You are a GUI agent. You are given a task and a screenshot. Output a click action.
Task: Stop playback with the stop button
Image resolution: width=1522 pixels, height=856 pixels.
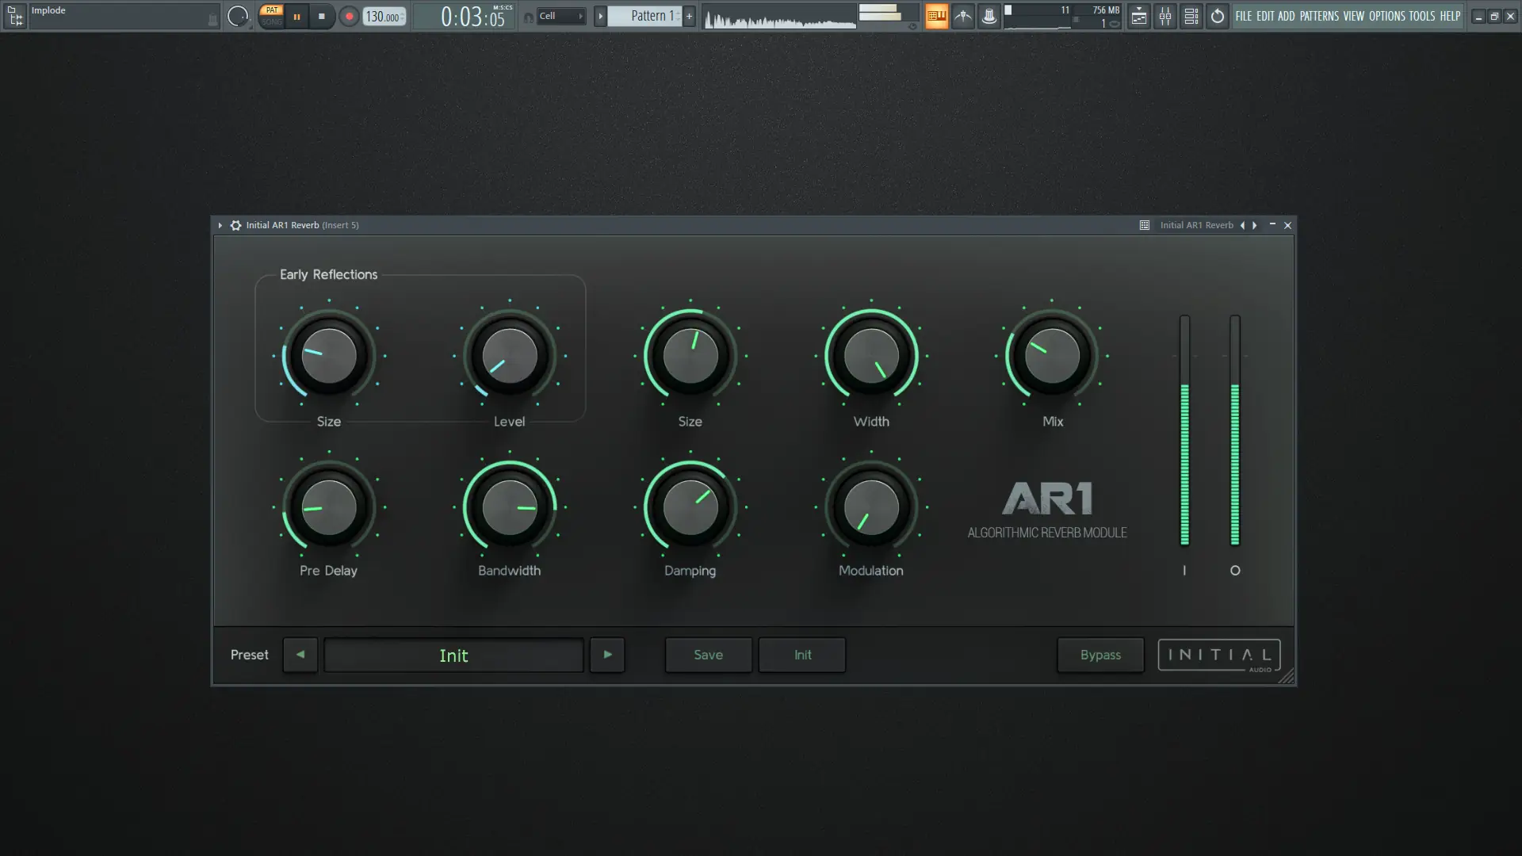click(321, 16)
